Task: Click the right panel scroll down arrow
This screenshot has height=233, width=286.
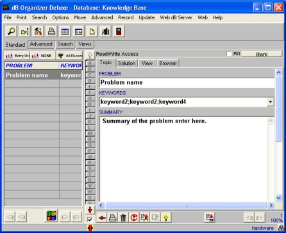Action: (278, 198)
